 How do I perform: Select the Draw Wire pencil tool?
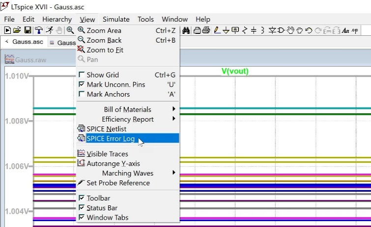click(x=216, y=30)
